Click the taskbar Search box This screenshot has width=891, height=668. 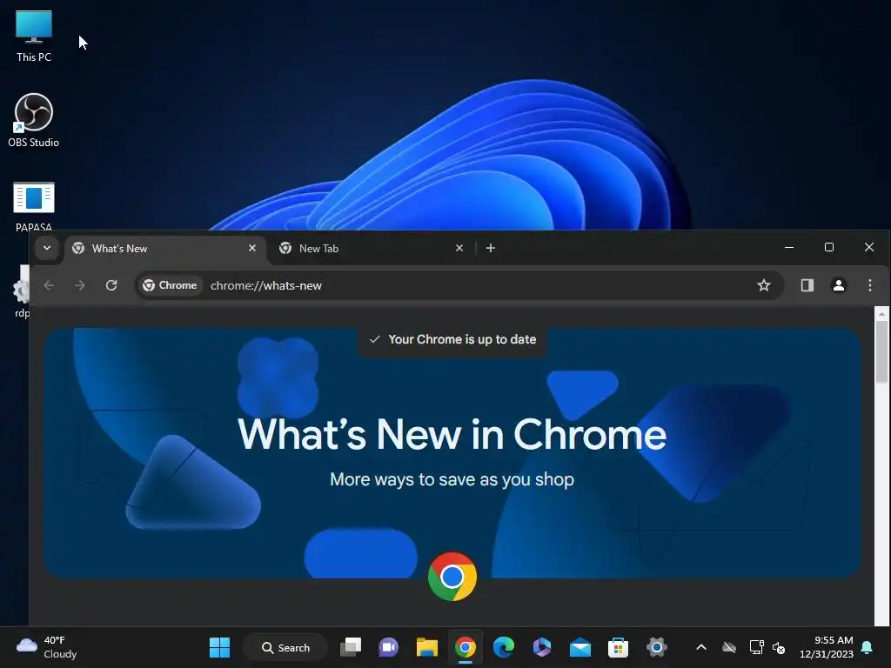tap(285, 647)
